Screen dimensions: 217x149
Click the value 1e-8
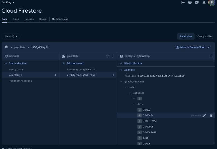(145, 138)
